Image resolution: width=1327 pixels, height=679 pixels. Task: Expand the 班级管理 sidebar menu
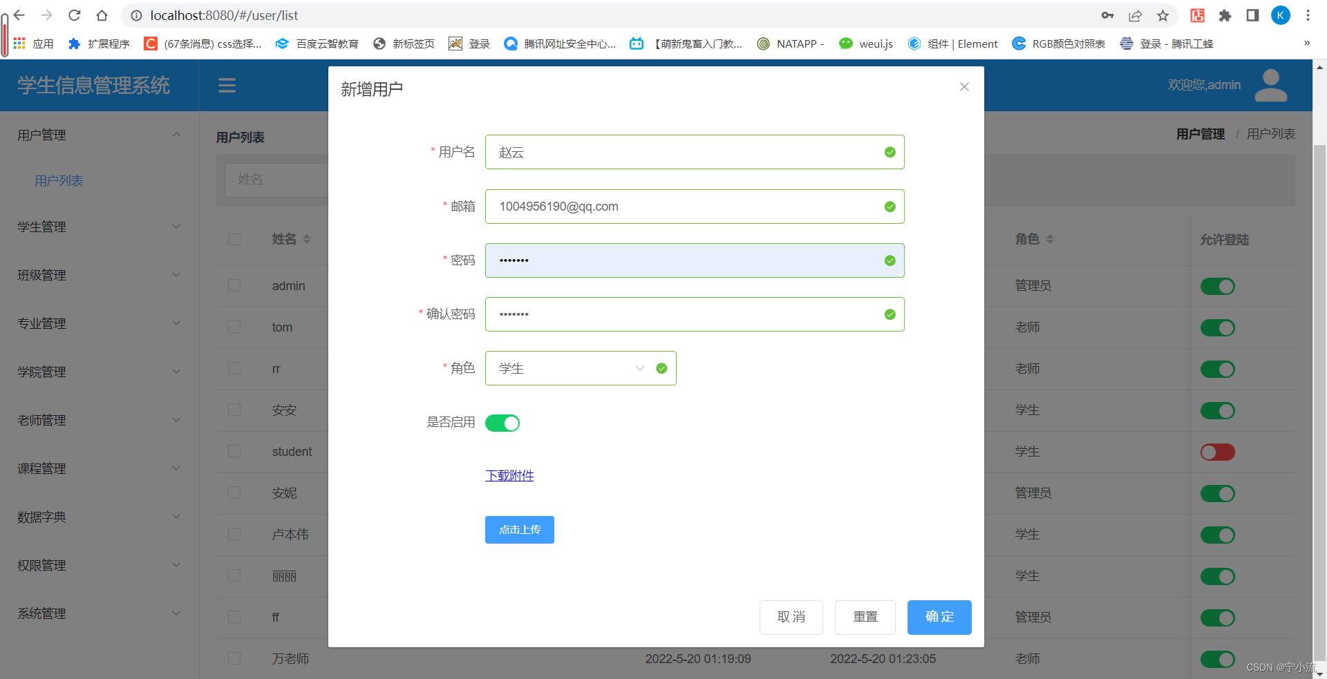tap(99, 275)
